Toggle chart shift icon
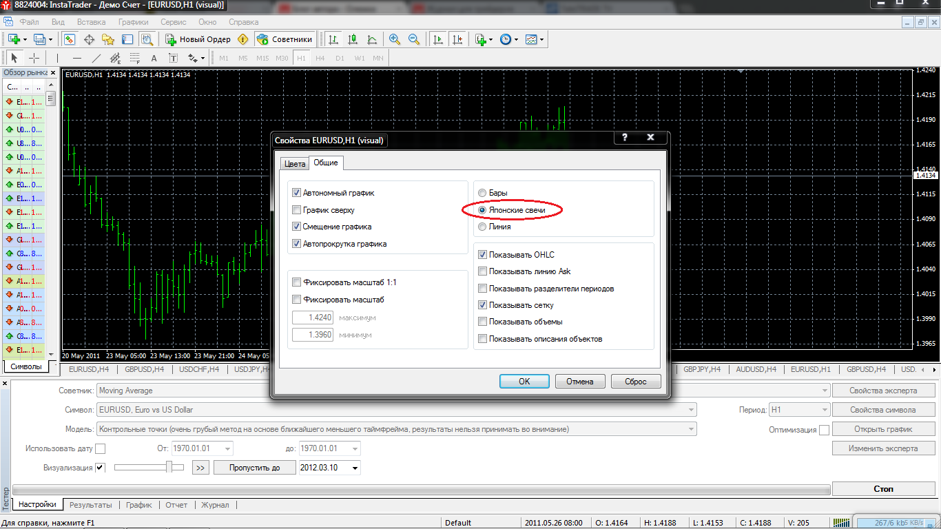941x529 pixels. point(457,39)
